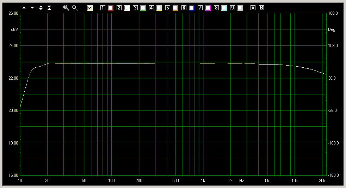
Task: Click the 16.00 bottom scale value
Action: [13, 175]
